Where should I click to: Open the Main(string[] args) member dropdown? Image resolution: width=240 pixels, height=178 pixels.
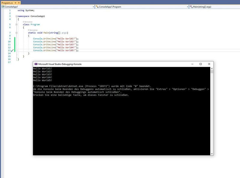point(214,7)
